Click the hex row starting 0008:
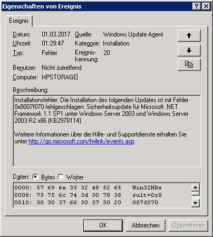 click(88, 195)
